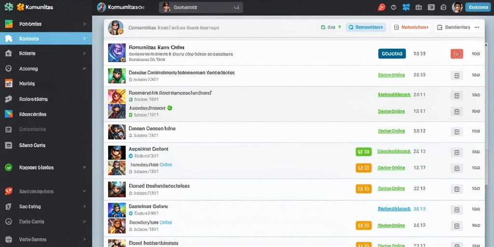Click the clock icon beside Aoonng

point(9,69)
